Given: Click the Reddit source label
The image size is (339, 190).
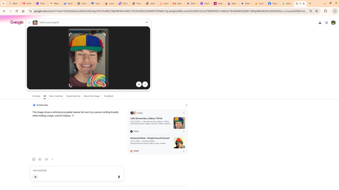Looking at the screenshot, I should click(x=136, y=151).
